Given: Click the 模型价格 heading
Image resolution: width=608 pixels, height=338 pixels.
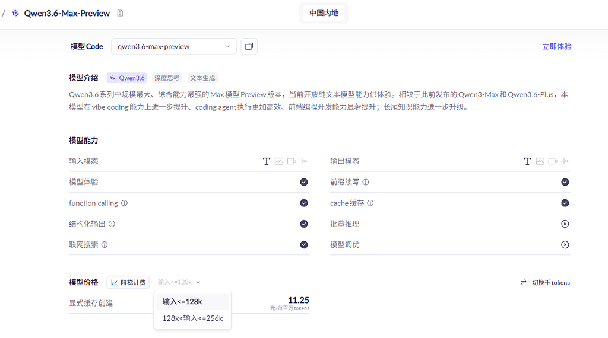Looking at the screenshot, I should (83, 282).
